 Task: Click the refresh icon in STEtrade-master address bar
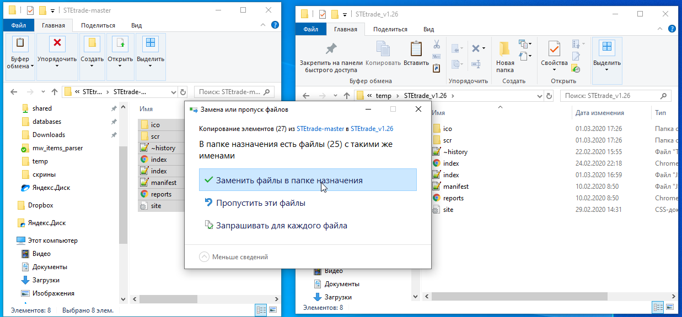[183, 92]
